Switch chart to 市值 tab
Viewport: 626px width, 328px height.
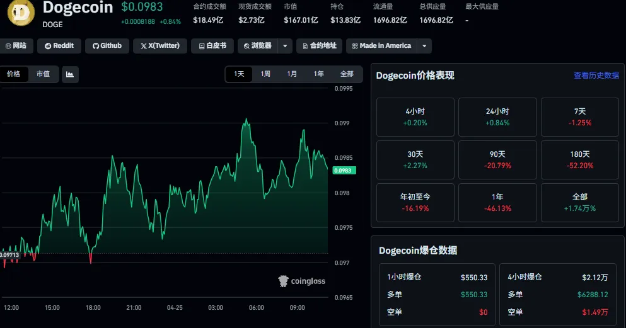[x=43, y=74]
